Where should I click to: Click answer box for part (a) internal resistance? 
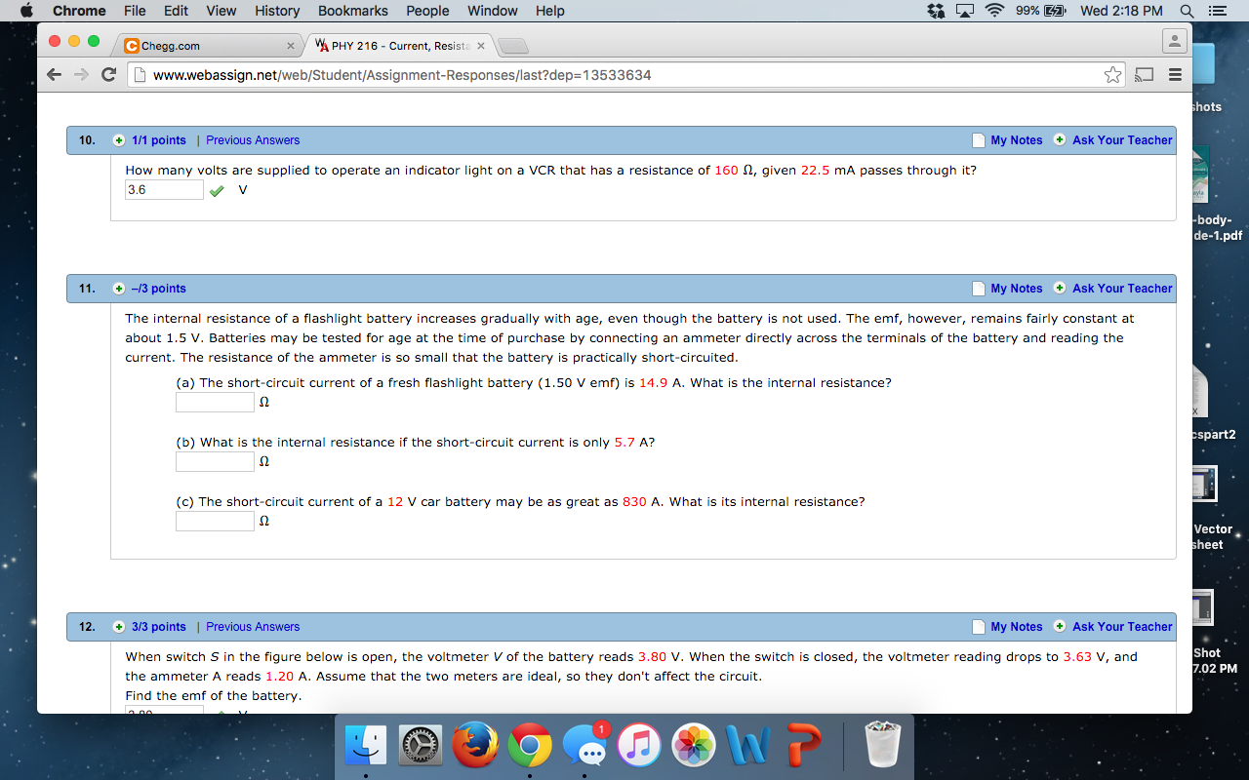(215, 403)
